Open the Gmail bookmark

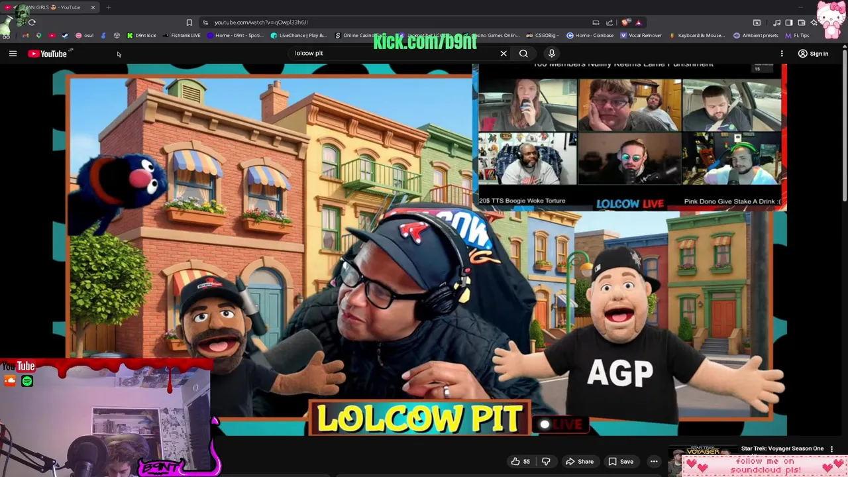(26, 35)
